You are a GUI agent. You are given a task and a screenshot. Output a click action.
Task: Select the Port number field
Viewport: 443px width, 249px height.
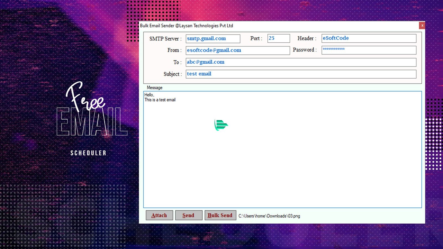tap(279, 38)
